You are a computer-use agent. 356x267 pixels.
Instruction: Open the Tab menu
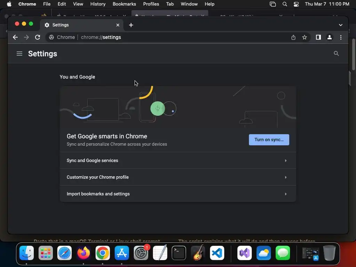click(x=170, y=4)
